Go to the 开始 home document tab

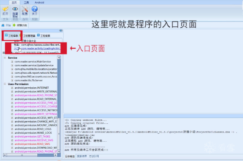click(6, 25)
